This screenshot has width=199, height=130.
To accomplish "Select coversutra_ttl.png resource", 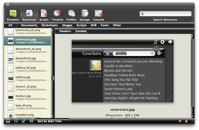I will [27, 32].
